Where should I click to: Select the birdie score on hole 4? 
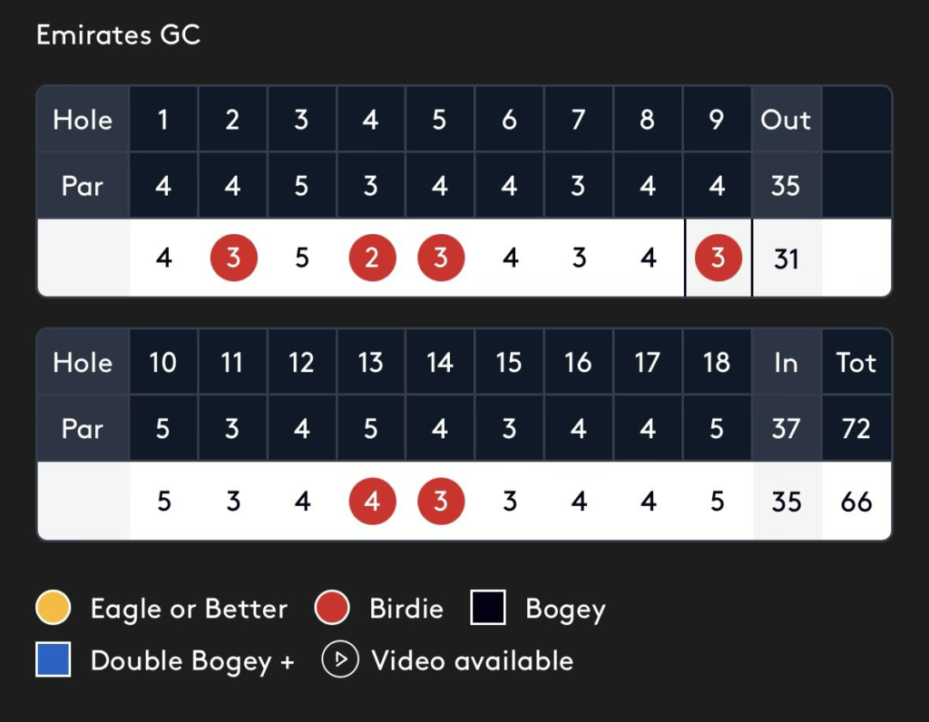tap(372, 259)
